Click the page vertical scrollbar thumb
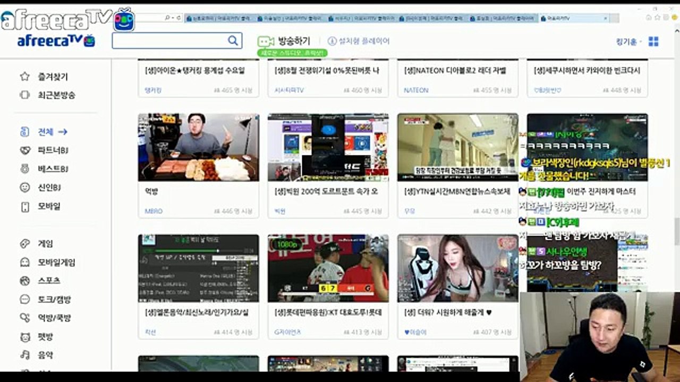Viewport: 680px width, 382px height. (x=676, y=231)
